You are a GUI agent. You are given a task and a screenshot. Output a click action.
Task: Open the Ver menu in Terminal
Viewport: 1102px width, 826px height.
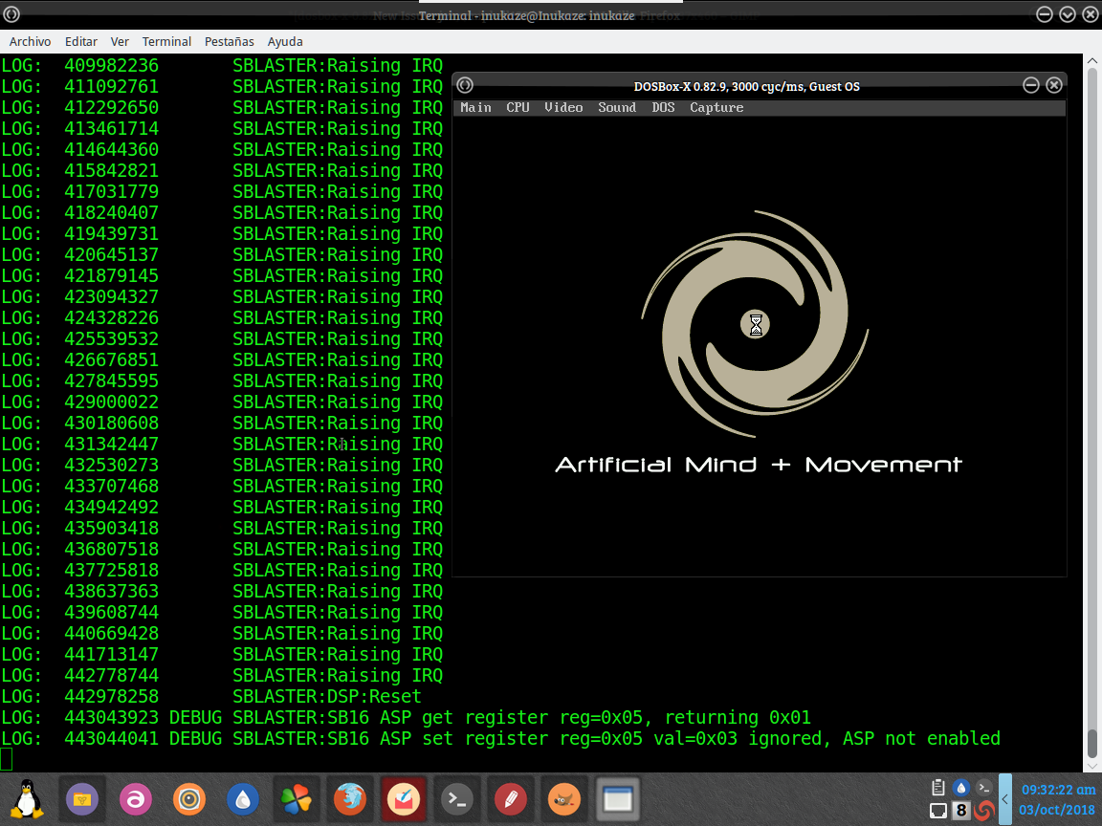[120, 41]
